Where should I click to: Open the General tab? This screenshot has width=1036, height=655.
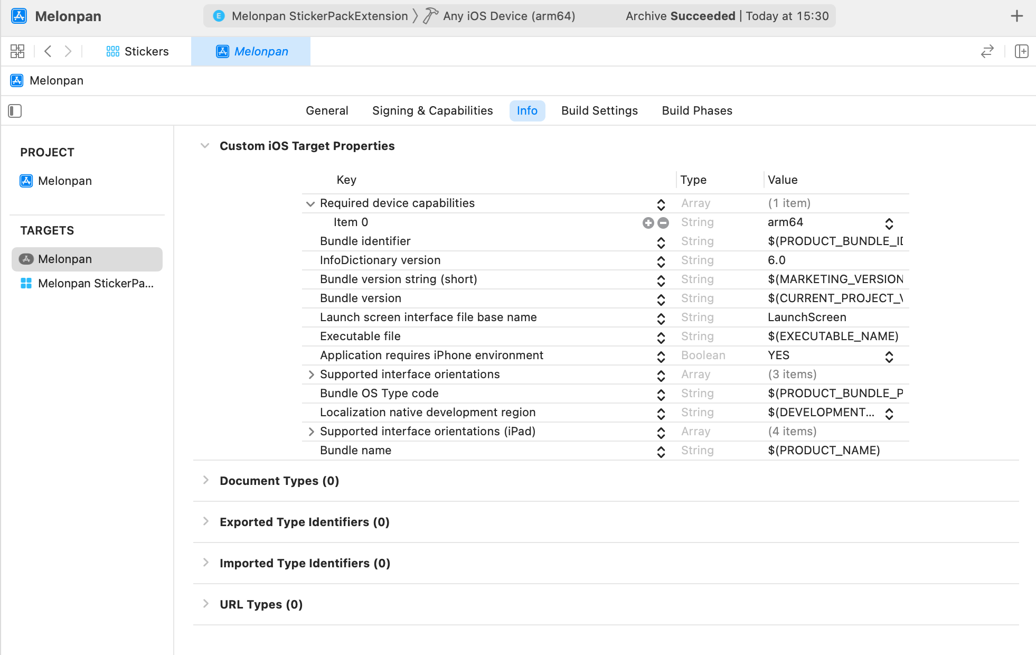(327, 111)
